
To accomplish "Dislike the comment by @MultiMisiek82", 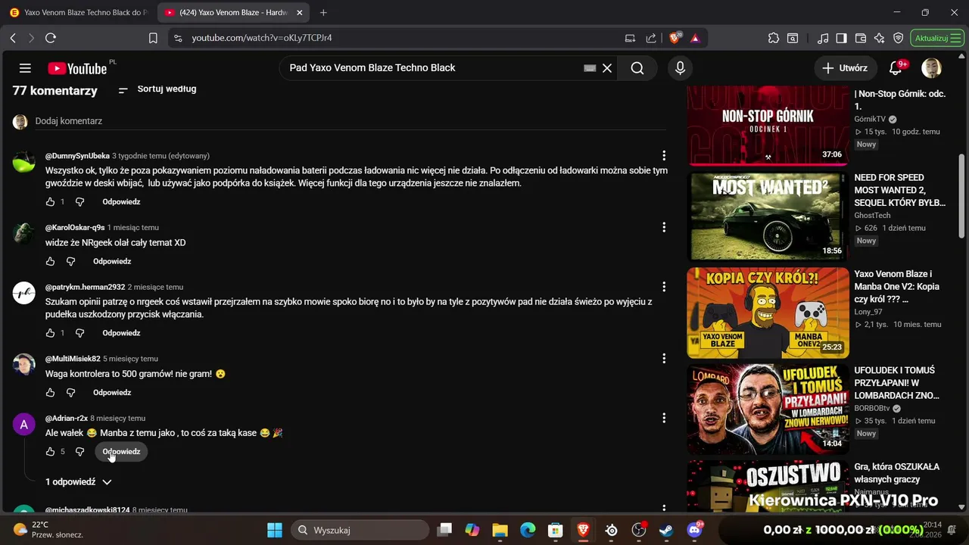I will point(70,393).
